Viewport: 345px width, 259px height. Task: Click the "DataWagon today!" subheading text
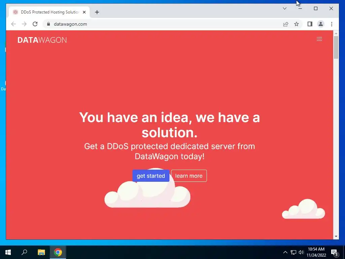tap(169, 156)
